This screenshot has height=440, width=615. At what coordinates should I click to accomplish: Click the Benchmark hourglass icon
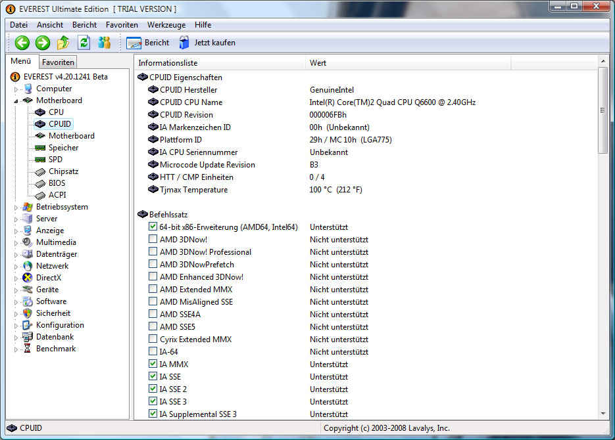point(28,349)
